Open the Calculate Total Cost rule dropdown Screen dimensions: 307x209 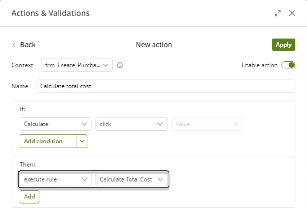131,179
